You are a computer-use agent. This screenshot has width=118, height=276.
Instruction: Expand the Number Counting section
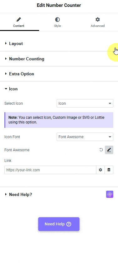[x=59, y=59]
